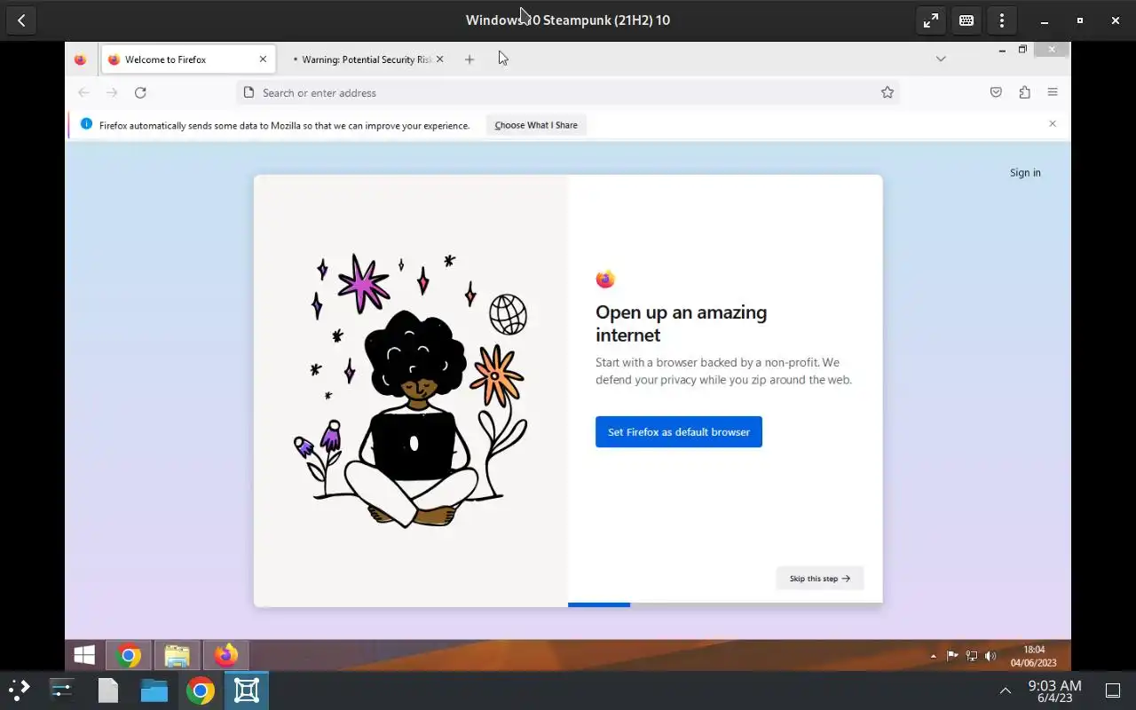
Task: Click the active Boxes app on host taskbar
Action: 247,690
